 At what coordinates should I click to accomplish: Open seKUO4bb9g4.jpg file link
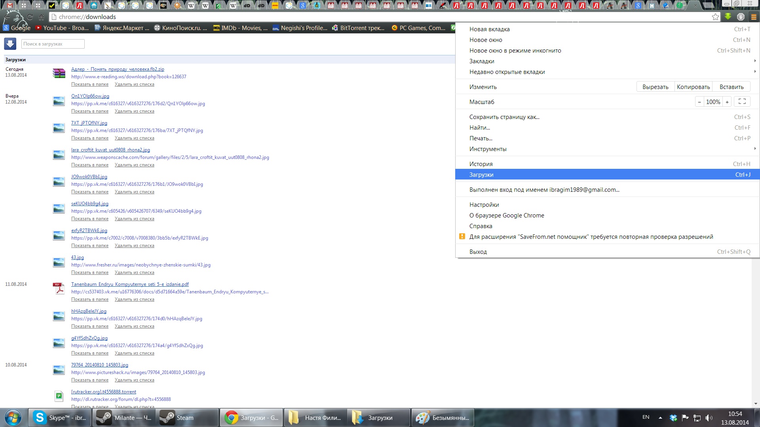[90, 204]
